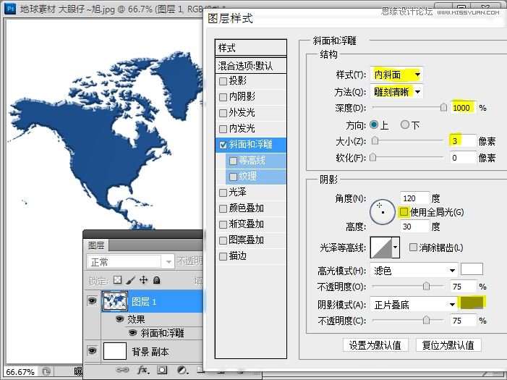Check the 投影 style checkbox
Screen dimensions: 507x380
point(223,81)
